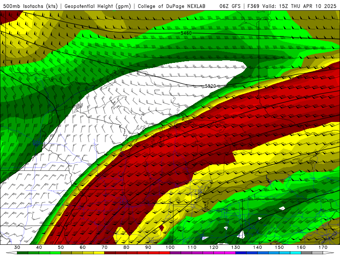The image size is (340, 255).
Task: Click the dark green swatch under 30
Action: click(x=23, y=253)
